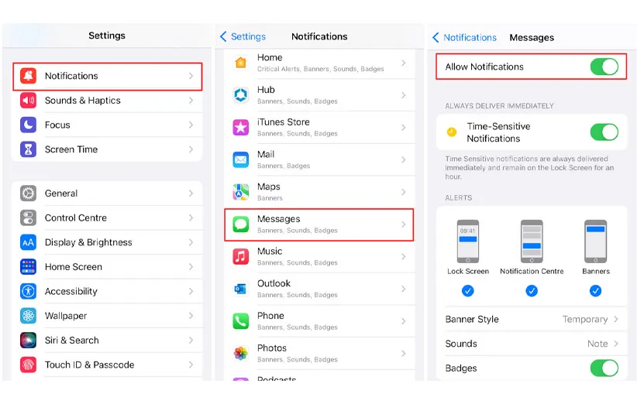The image size is (637, 404).
Task: Open the Sounds Note selector
Action: coord(602,344)
